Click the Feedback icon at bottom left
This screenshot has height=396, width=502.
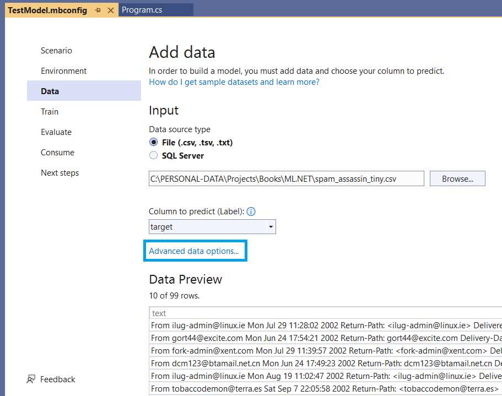(x=31, y=379)
